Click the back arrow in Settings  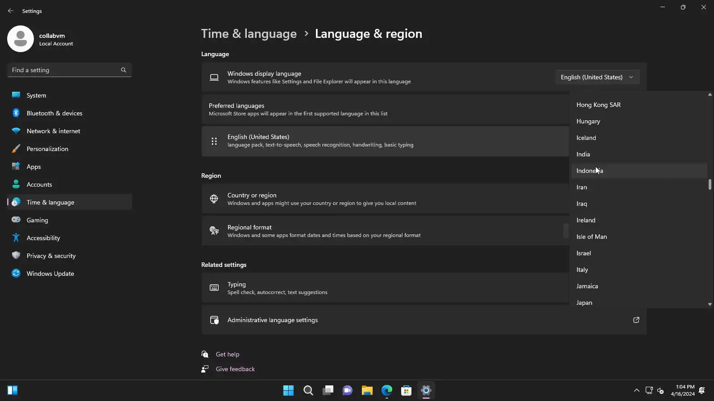click(x=11, y=11)
